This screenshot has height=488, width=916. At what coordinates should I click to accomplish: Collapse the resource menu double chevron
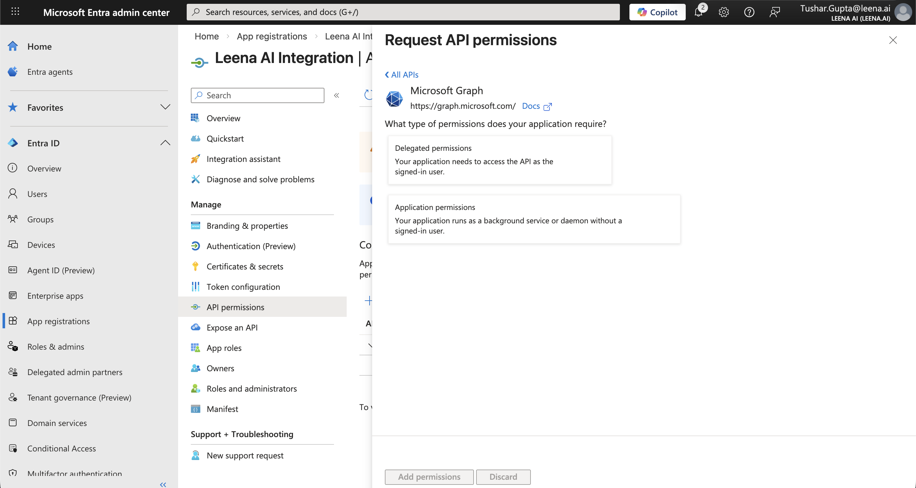tap(337, 95)
